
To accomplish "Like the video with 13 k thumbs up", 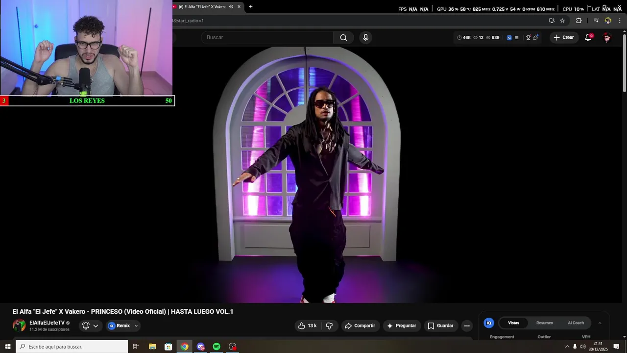I will 308,326.
